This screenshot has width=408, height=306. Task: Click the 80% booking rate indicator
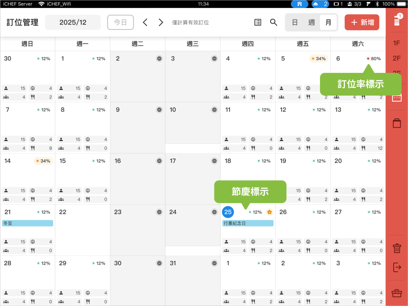[373, 59]
